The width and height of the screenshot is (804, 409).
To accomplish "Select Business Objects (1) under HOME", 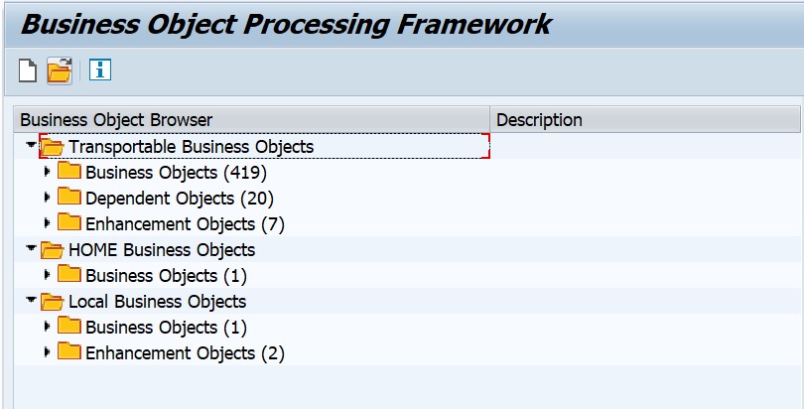I will (x=166, y=276).
